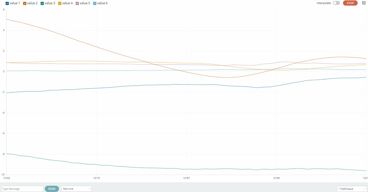The width and height of the screenshot is (368, 192).
Task: Click the 13175 x-axis tick label
Action: (x=96, y=178)
